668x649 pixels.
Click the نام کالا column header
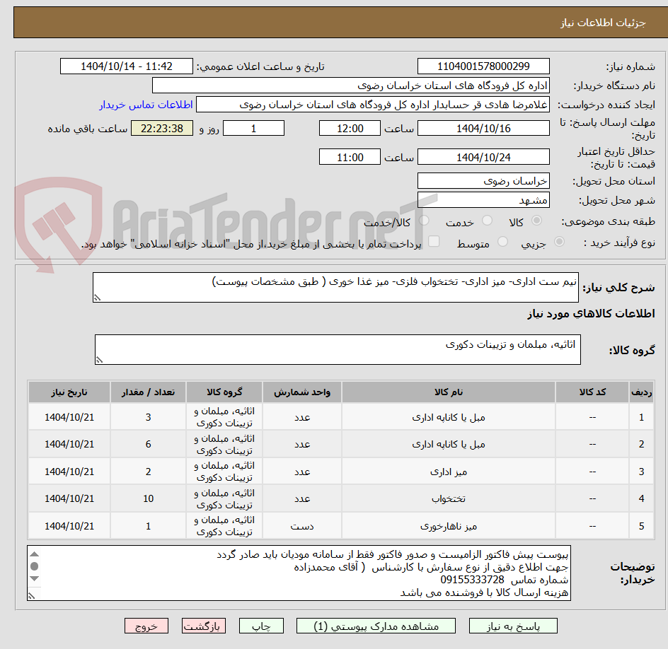click(449, 392)
